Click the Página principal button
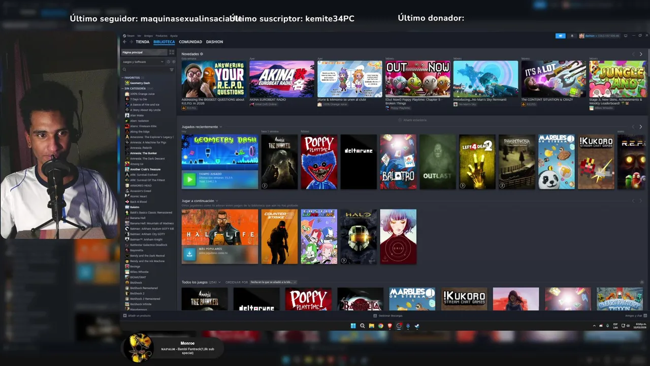The height and width of the screenshot is (366, 650). (144, 52)
